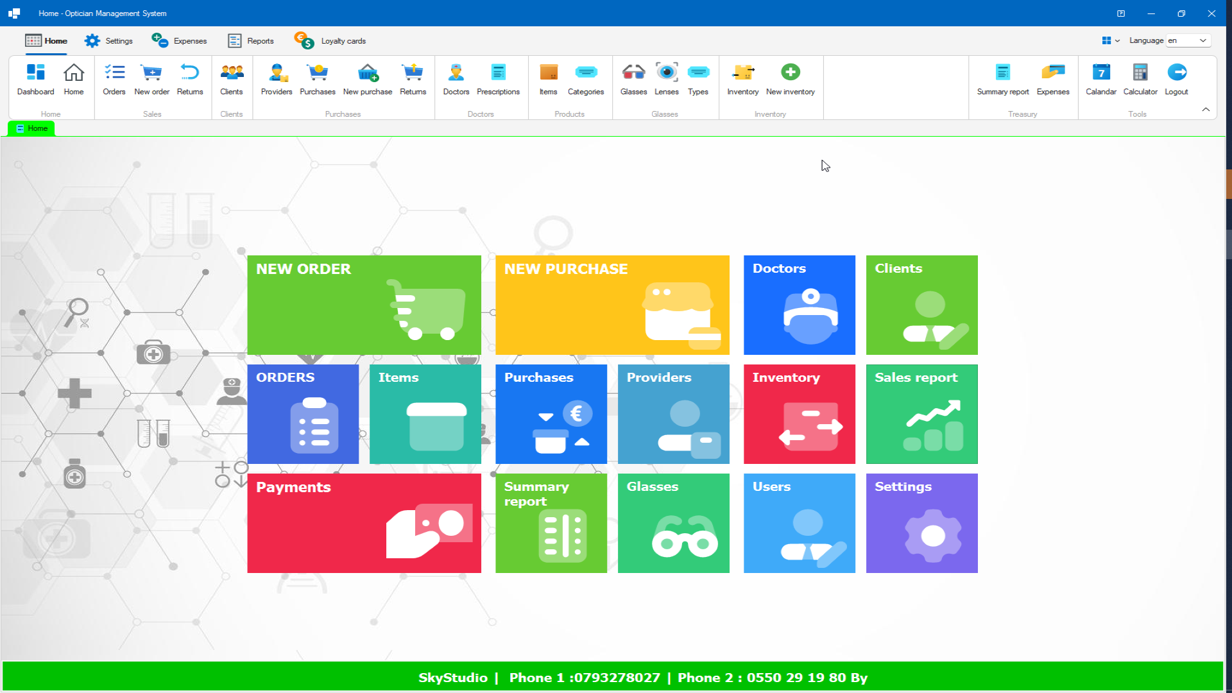This screenshot has height=693, width=1232.
Task: Open the Categories icon under Products
Action: [585, 80]
